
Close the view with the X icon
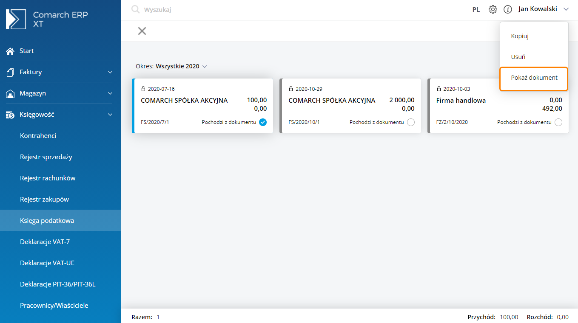pos(142,31)
